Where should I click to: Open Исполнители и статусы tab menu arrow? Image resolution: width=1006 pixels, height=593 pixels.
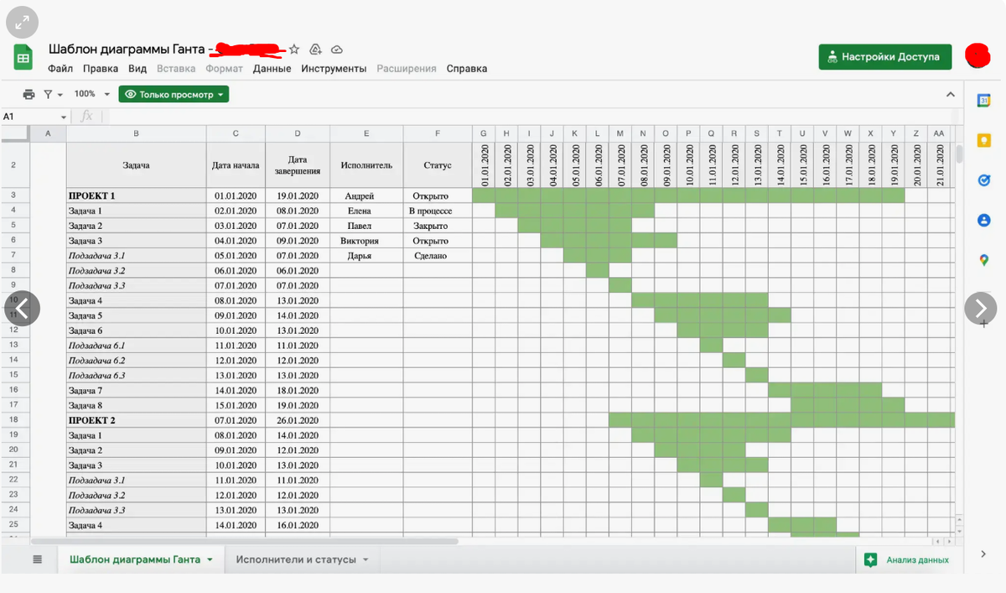(366, 559)
